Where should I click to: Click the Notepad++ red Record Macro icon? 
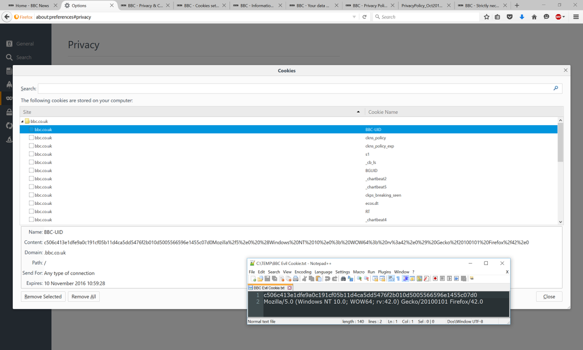tap(435, 279)
